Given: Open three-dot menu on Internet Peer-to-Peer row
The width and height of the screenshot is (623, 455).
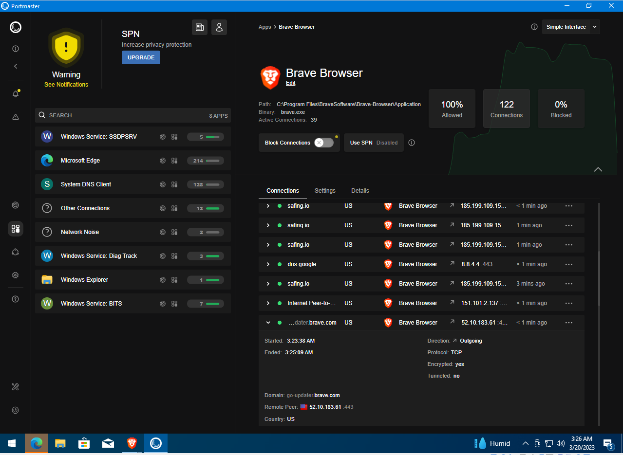Looking at the screenshot, I should (x=569, y=303).
